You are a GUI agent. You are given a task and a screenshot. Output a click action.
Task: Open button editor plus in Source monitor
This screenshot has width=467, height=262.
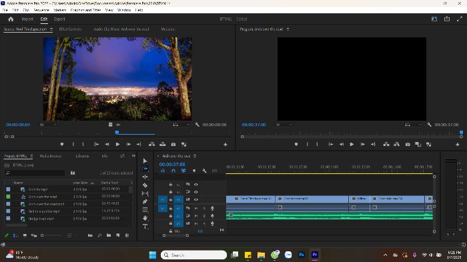coord(225,145)
